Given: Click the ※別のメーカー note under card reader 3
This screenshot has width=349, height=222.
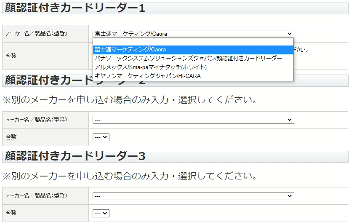Looking at the screenshot, I should coord(130,175).
